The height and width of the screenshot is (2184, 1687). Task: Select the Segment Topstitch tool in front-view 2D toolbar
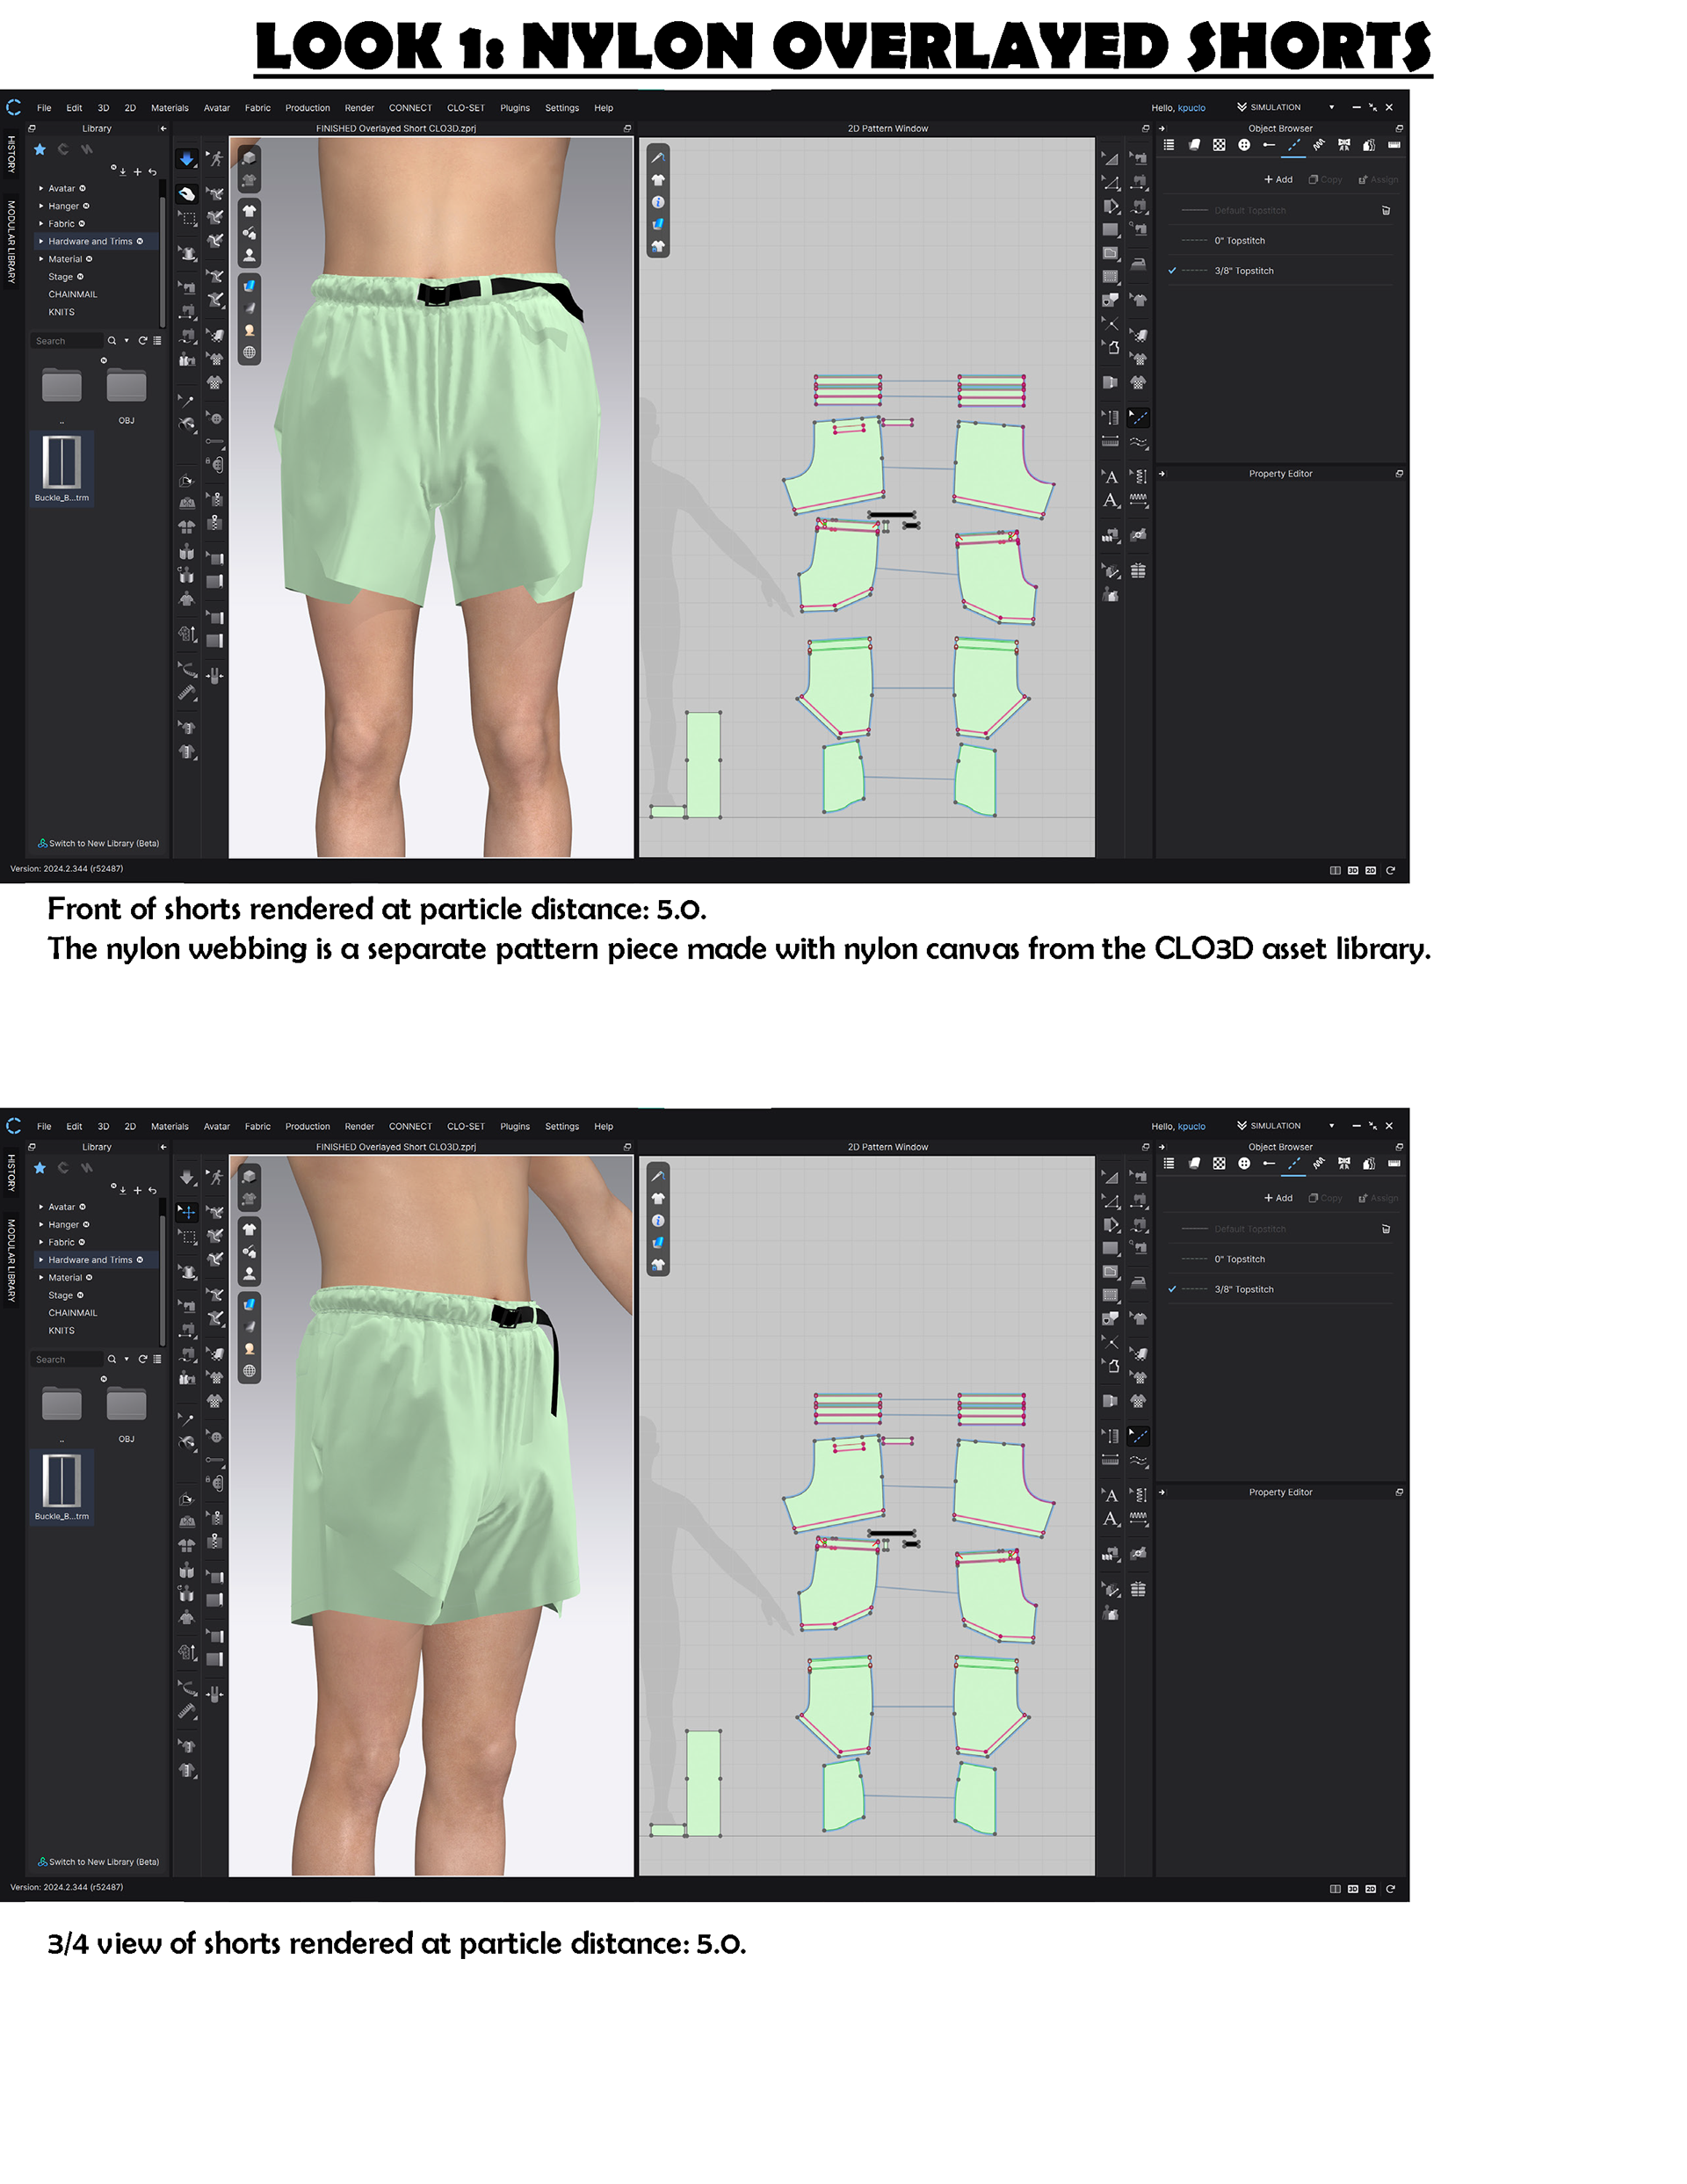click(1138, 417)
